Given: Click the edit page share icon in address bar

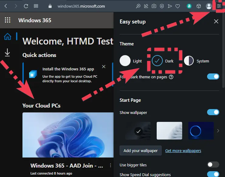Looking at the screenshot, I should pyautogui.click(x=146, y=6).
